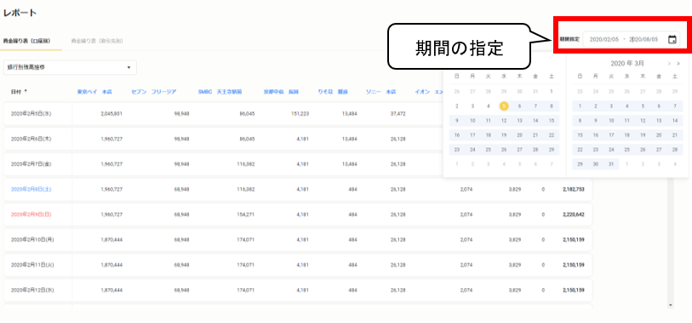This screenshot has width=692, height=323.
Task: Click the 2020年2月12日(水) date cell
Action: click(x=33, y=290)
